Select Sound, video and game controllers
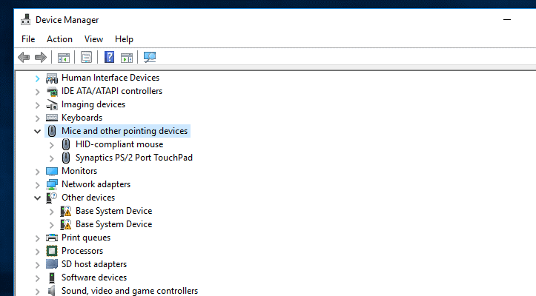 tap(129, 291)
